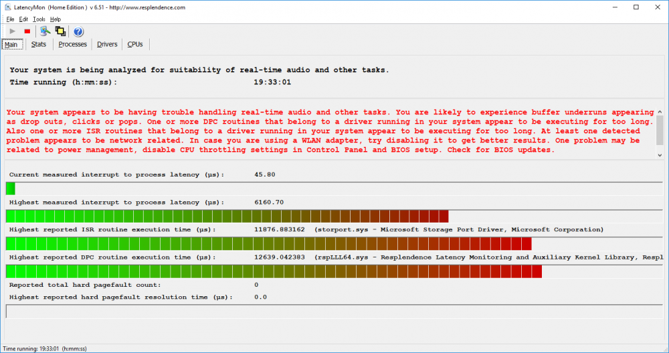Click the current latency value 45.80
Viewport: 669px width, 353px height.
(x=264, y=174)
